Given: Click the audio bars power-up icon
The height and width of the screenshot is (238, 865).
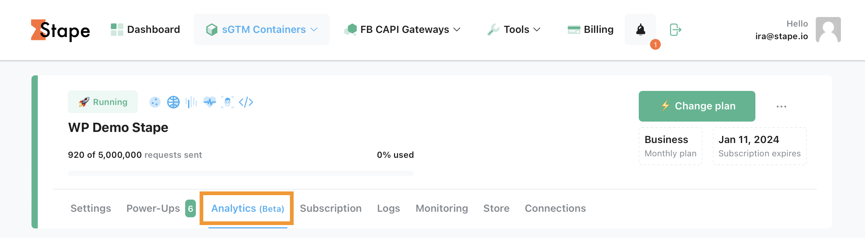Looking at the screenshot, I should 191,102.
